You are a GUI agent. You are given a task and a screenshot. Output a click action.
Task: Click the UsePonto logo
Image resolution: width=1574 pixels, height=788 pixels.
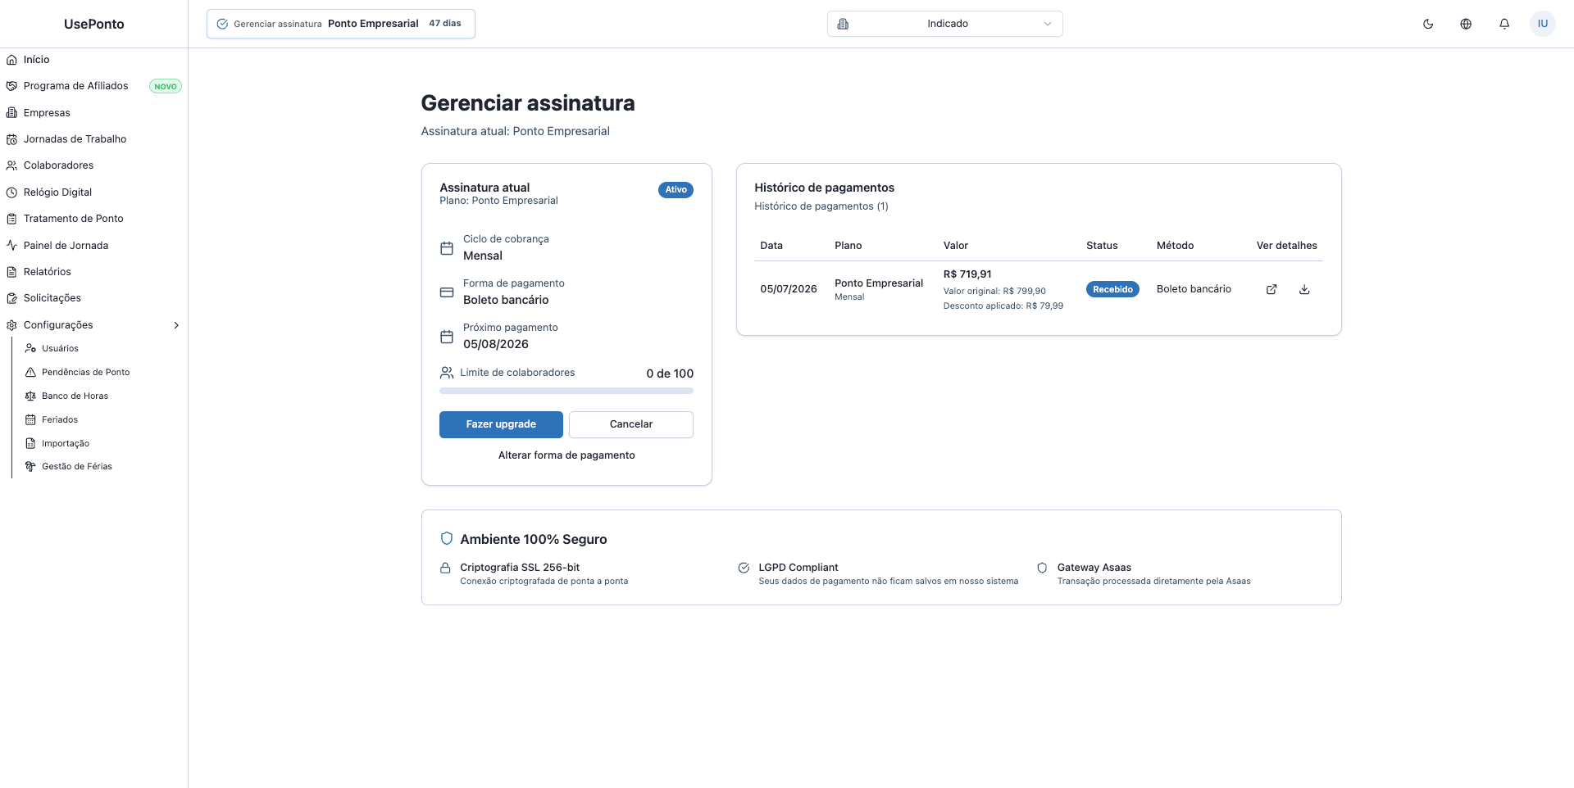coord(94,24)
